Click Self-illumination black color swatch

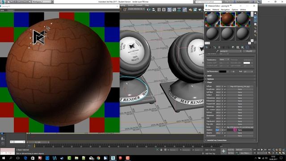click(223, 72)
